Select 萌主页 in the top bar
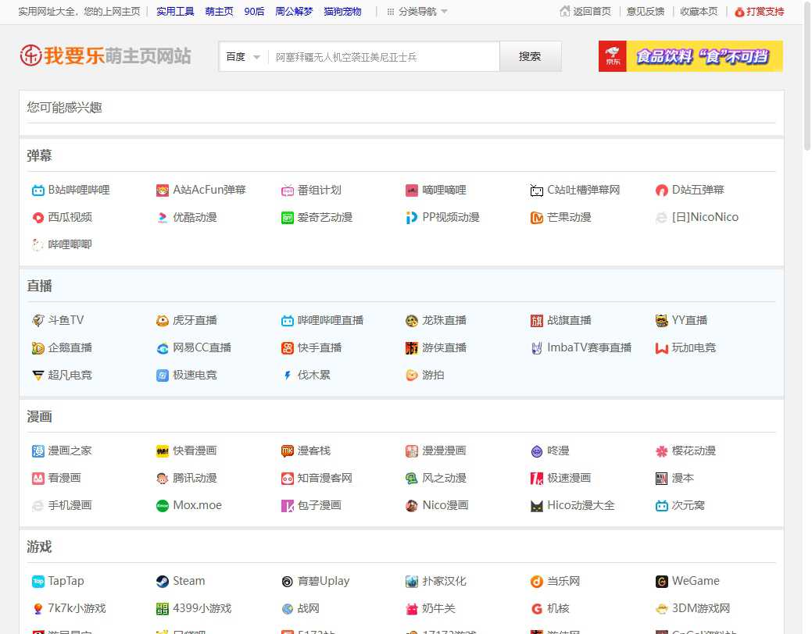Viewport: 812px width, 634px height. [x=219, y=11]
